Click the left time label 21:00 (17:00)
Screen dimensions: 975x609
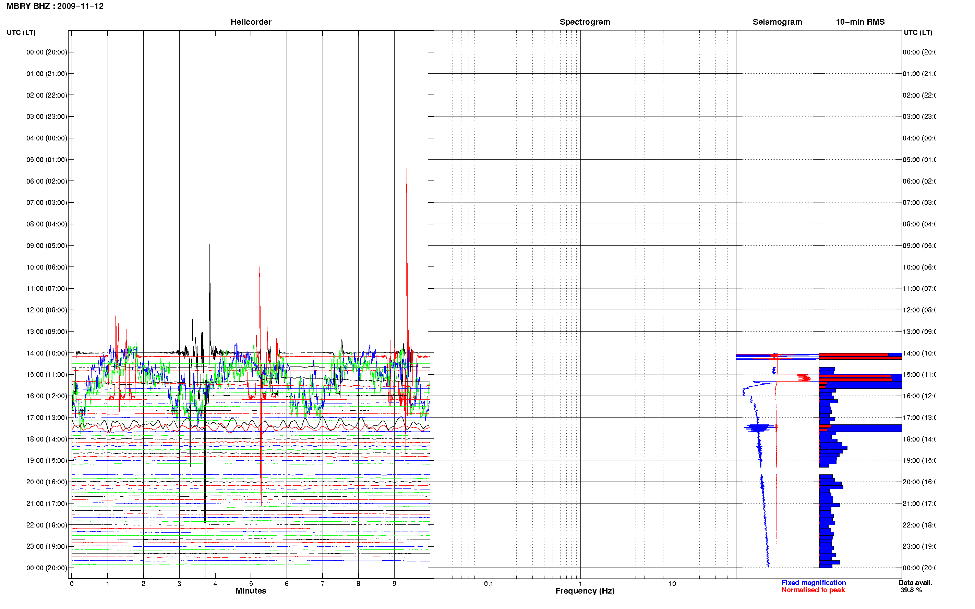point(47,504)
